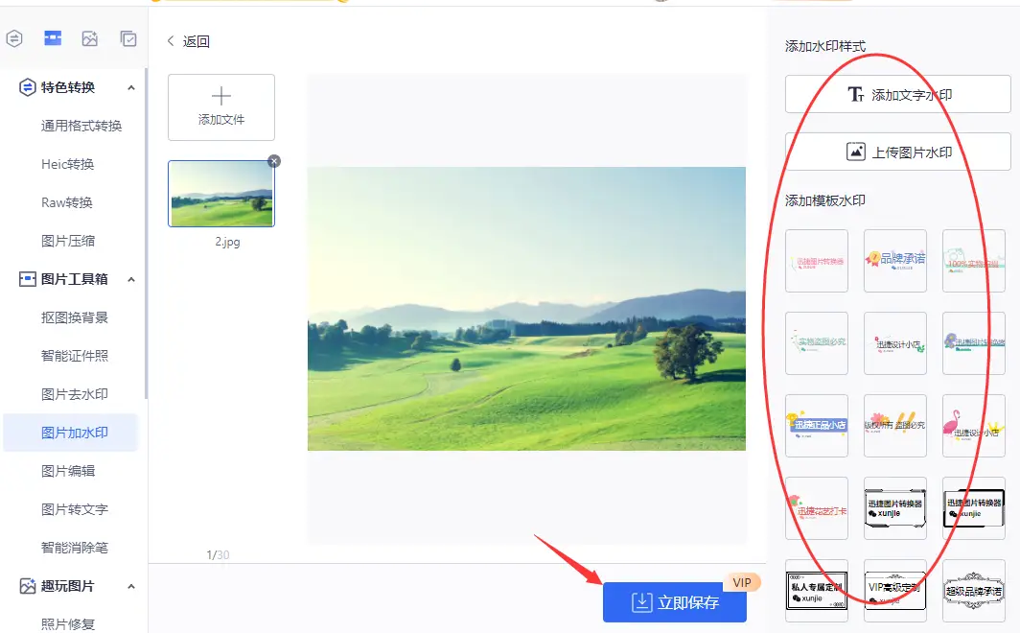Open Heic转换 in the sidebar
The height and width of the screenshot is (633, 1020).
click(x=68, y=164)
